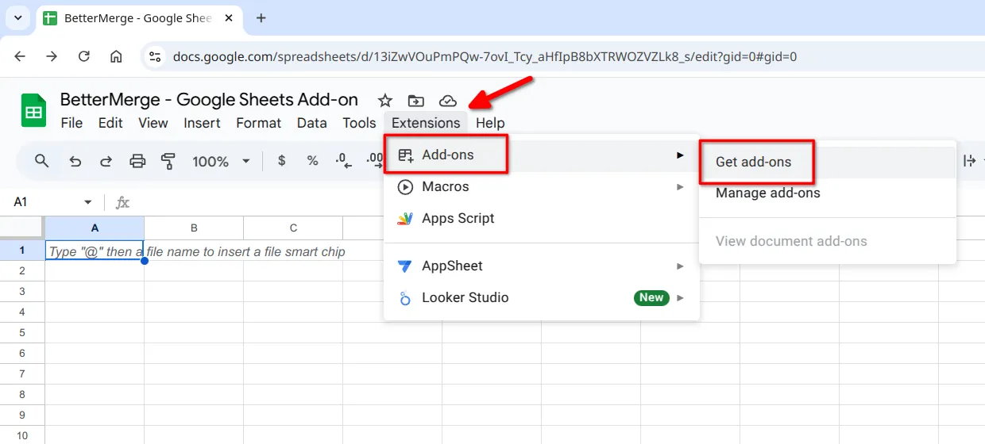Open site information icon in address bar
This screenshot has width=985, height=444.
pos(155,56)
